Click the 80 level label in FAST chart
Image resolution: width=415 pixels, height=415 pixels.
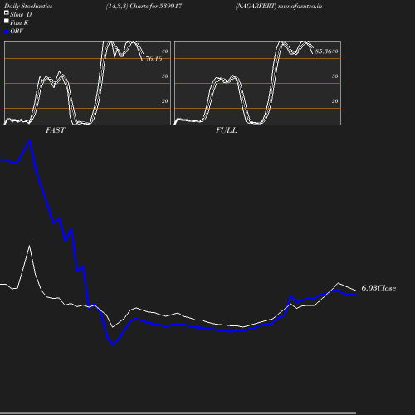pos(164,51)
